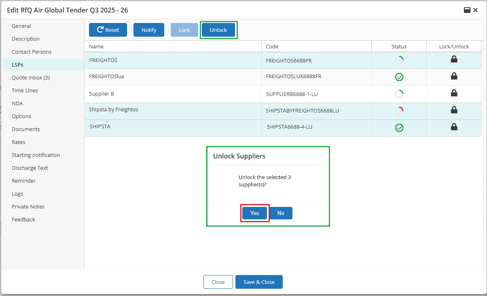
Task: Click lock icon for Shipsta by Freightos
Action: (454, 110)
